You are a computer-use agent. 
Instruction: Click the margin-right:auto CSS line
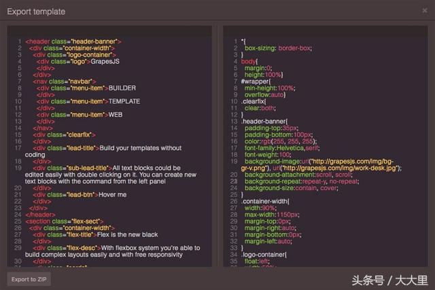[271, 228]
